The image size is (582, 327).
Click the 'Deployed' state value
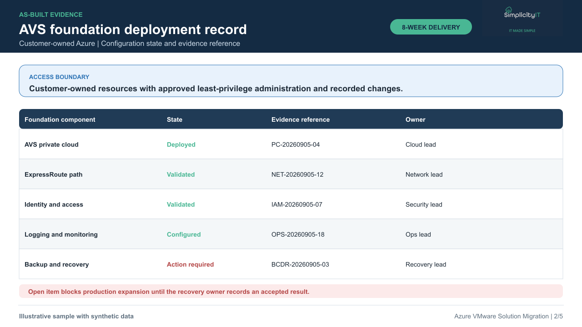tap(181, 144)
